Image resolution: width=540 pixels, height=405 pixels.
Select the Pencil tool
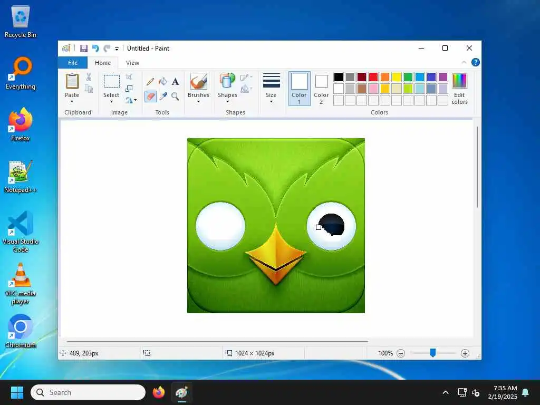pos(150,82)
